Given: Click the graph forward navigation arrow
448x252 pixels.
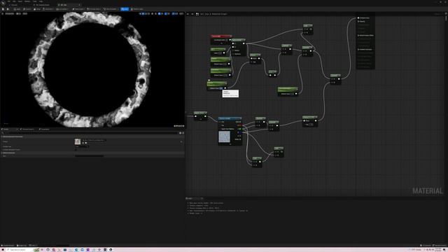Looking at the screenshot, I should [192, 14].
